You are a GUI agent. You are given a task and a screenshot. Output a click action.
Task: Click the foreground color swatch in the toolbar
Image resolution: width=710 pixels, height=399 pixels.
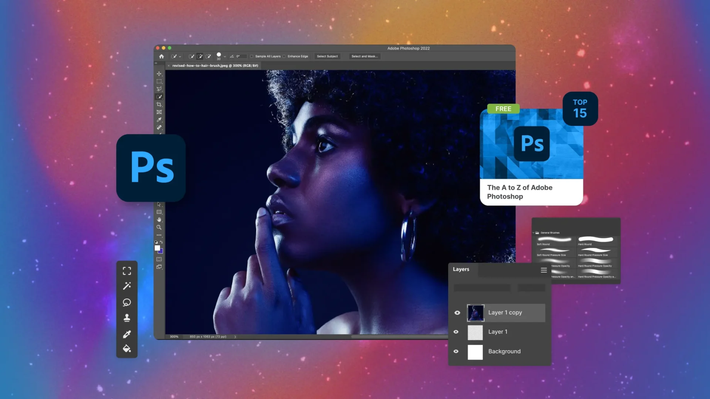(x=157, y=247)
